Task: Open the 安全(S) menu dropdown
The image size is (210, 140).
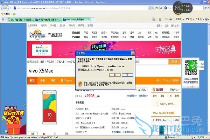Action: click(x=190, y=20)
